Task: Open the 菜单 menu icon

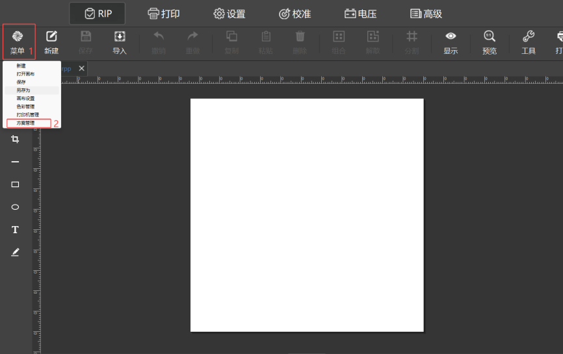Action: (x=18, y=36)
